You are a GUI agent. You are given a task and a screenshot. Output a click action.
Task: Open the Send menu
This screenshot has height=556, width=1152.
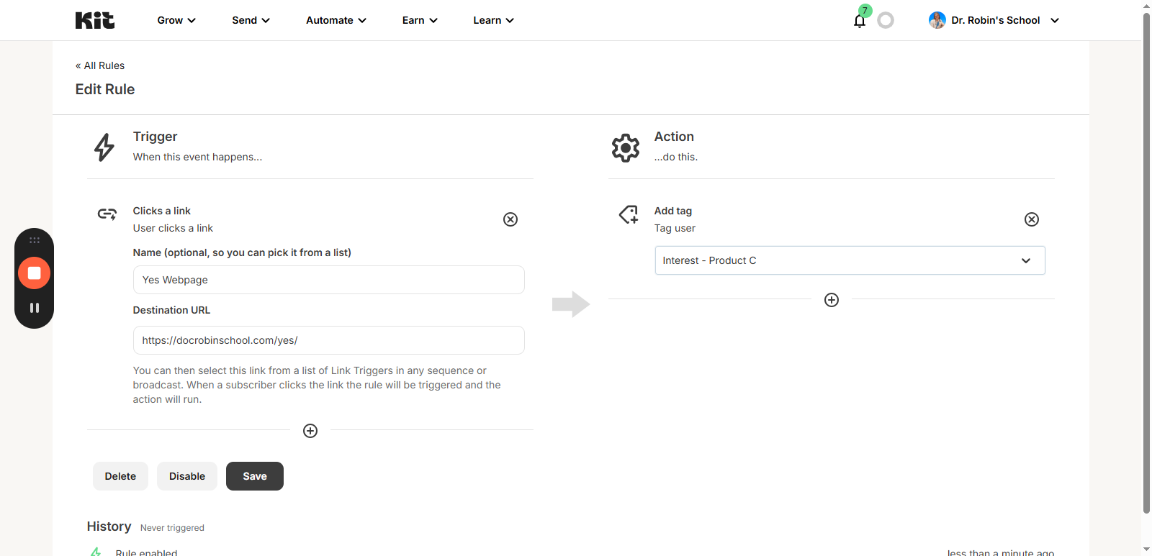click(x=251, y=20)
